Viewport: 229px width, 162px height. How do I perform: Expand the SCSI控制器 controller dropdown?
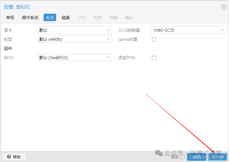(x=189, y=30)
